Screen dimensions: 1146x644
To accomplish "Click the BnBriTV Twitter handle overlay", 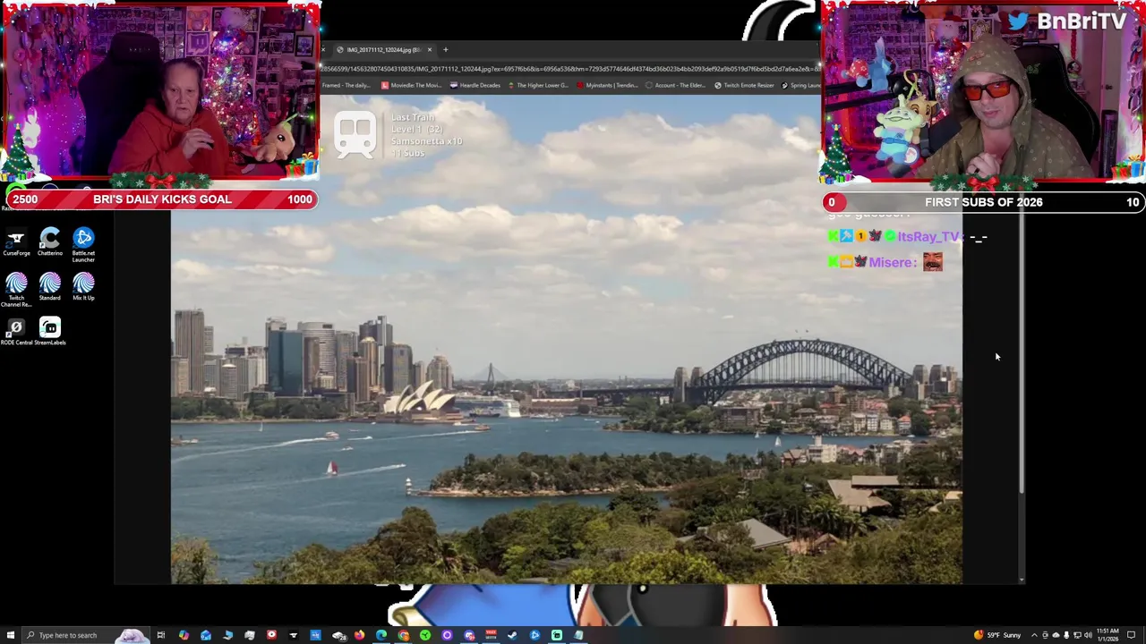I will [x=1069, y=21].
